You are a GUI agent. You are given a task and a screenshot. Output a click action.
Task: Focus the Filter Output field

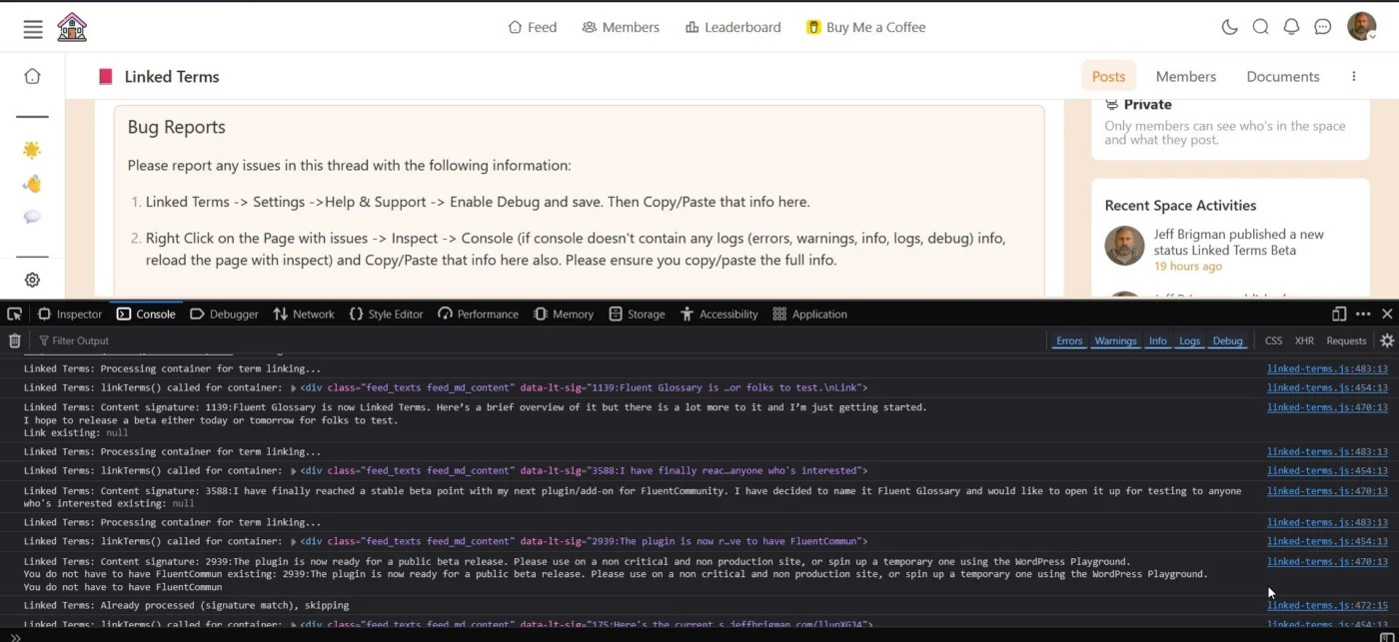(x=540, y=340)
